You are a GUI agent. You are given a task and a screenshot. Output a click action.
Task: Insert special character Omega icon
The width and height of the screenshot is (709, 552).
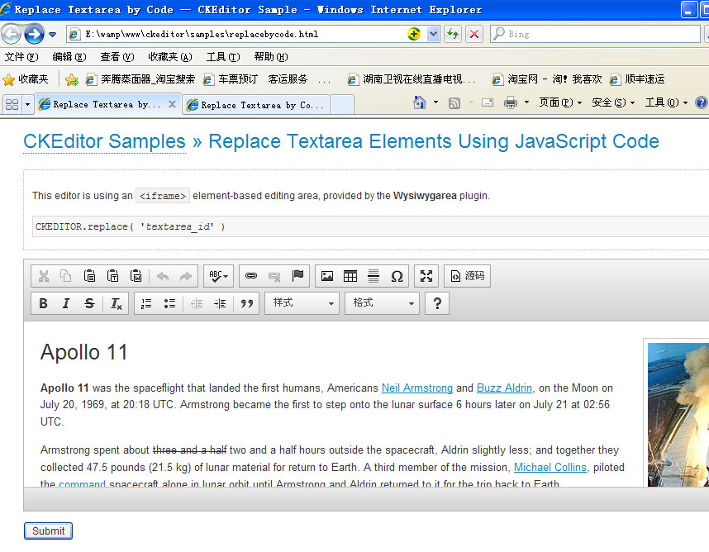[x=397, y=276]
